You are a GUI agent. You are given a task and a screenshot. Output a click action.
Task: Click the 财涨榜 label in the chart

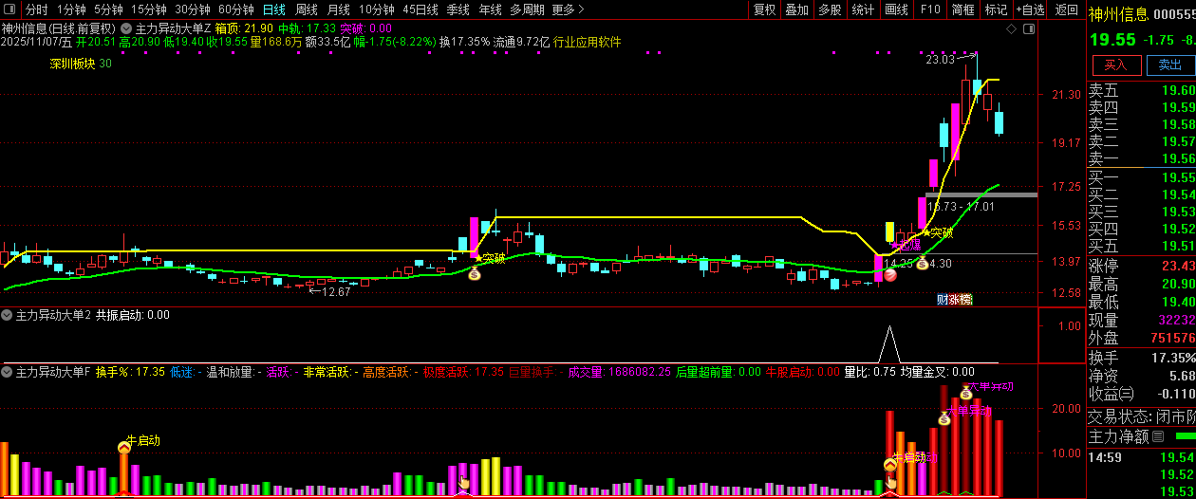955,300
